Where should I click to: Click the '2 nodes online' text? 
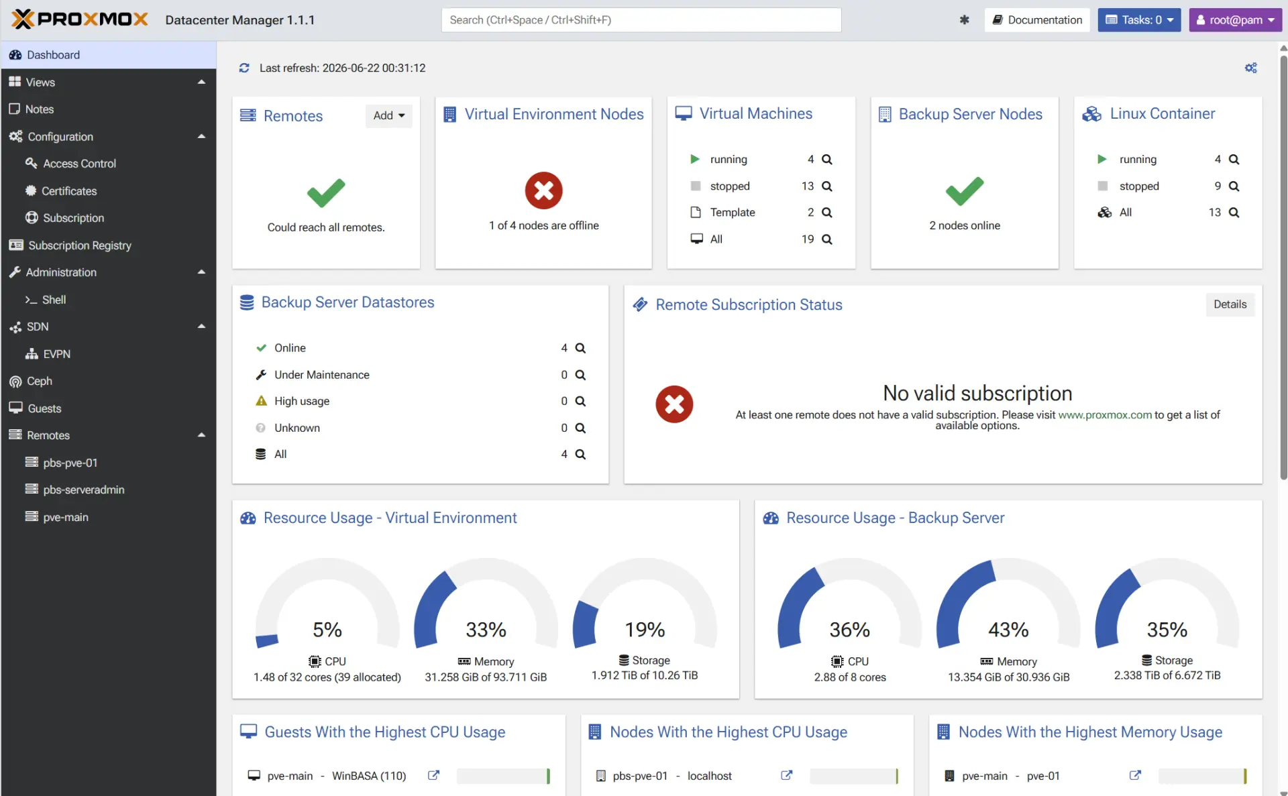[965, 225]
